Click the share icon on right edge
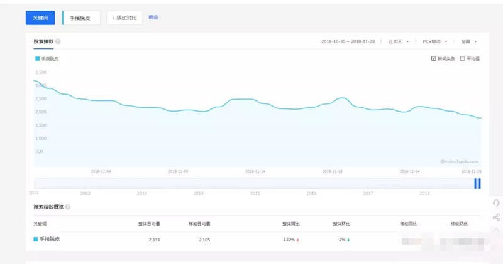This screenshot has width=503, height=264. pyautogui.click(x=496, y=217)
